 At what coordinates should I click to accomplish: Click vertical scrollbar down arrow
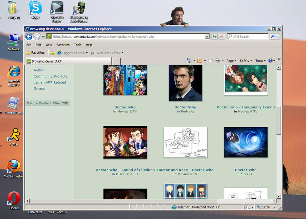279,196
